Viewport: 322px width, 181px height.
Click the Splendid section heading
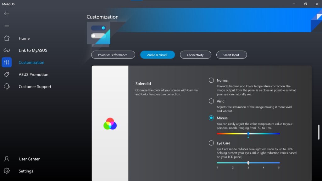coord(143,84)
